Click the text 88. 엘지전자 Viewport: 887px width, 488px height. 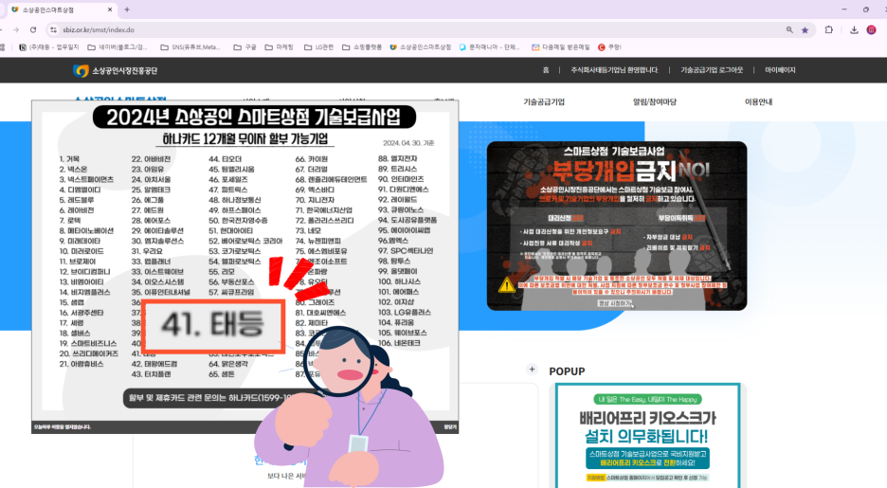pyautogui.click(x=398, y=159)
